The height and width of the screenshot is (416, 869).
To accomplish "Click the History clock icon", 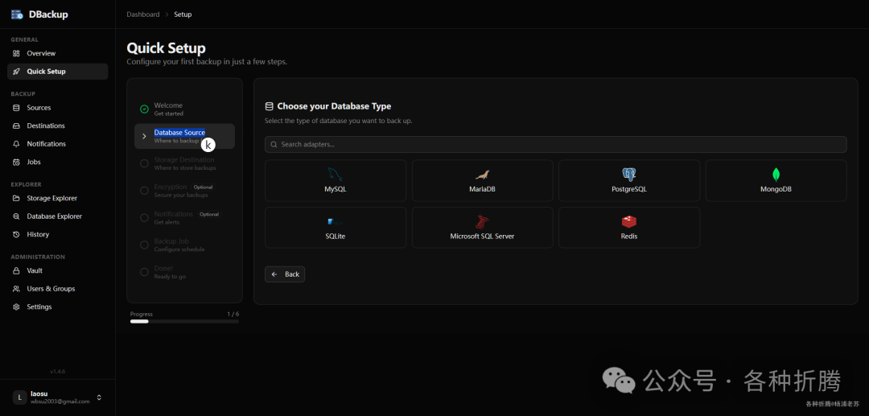I will coord(16,234).
